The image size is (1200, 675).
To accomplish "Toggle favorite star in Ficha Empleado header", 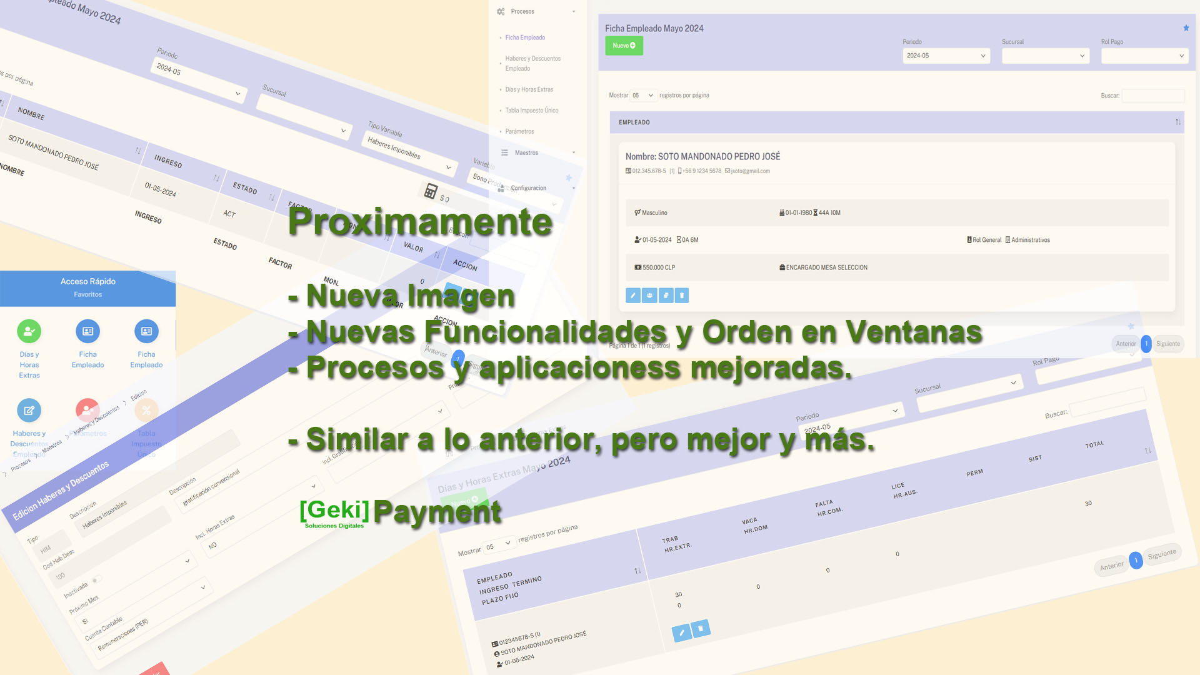I will point(1186,28).
